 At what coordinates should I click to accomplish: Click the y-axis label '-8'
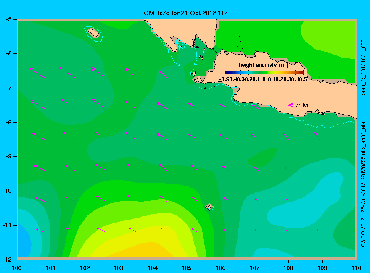pos(9,122)
